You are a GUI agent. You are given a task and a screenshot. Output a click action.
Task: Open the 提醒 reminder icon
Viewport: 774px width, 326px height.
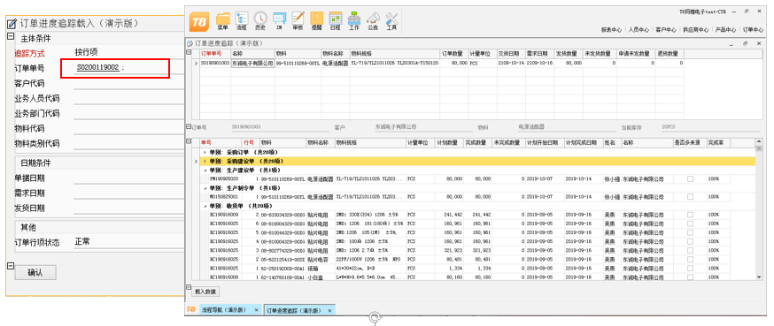[316, 20]
